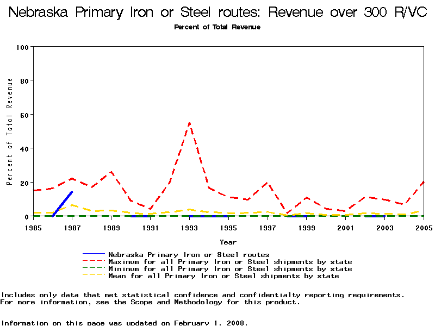Select the 'Maximum for all Primary' legend label
The image size is (435, 326).
pos(230,262)
